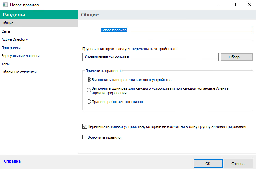Viewport: 256px width, 169px height.
Task: Click the Управляемые устройства group field
Action: pyautogui.click(x=150, y=57)
